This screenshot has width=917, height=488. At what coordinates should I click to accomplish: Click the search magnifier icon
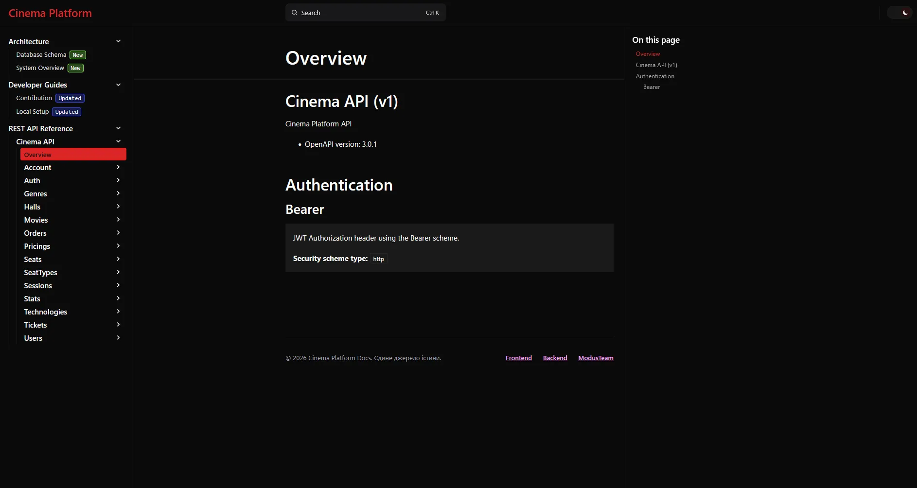coord(294,12)
